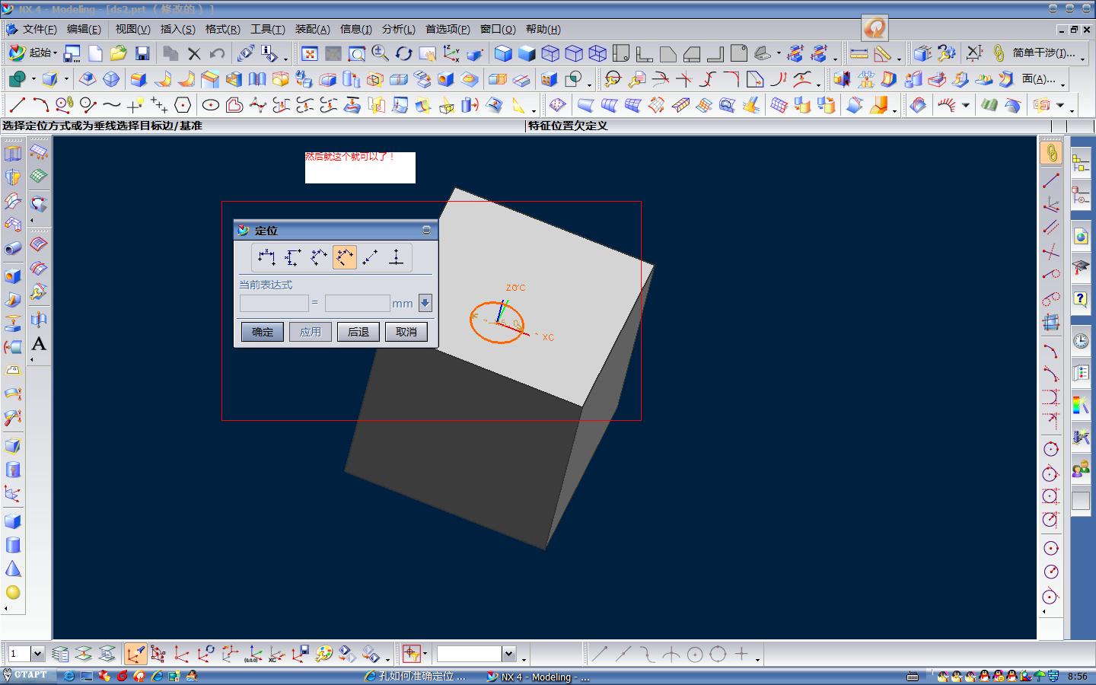Click the Extrude feature icon
Screen dimensions: 1096x685
click(x=138, y=79)
